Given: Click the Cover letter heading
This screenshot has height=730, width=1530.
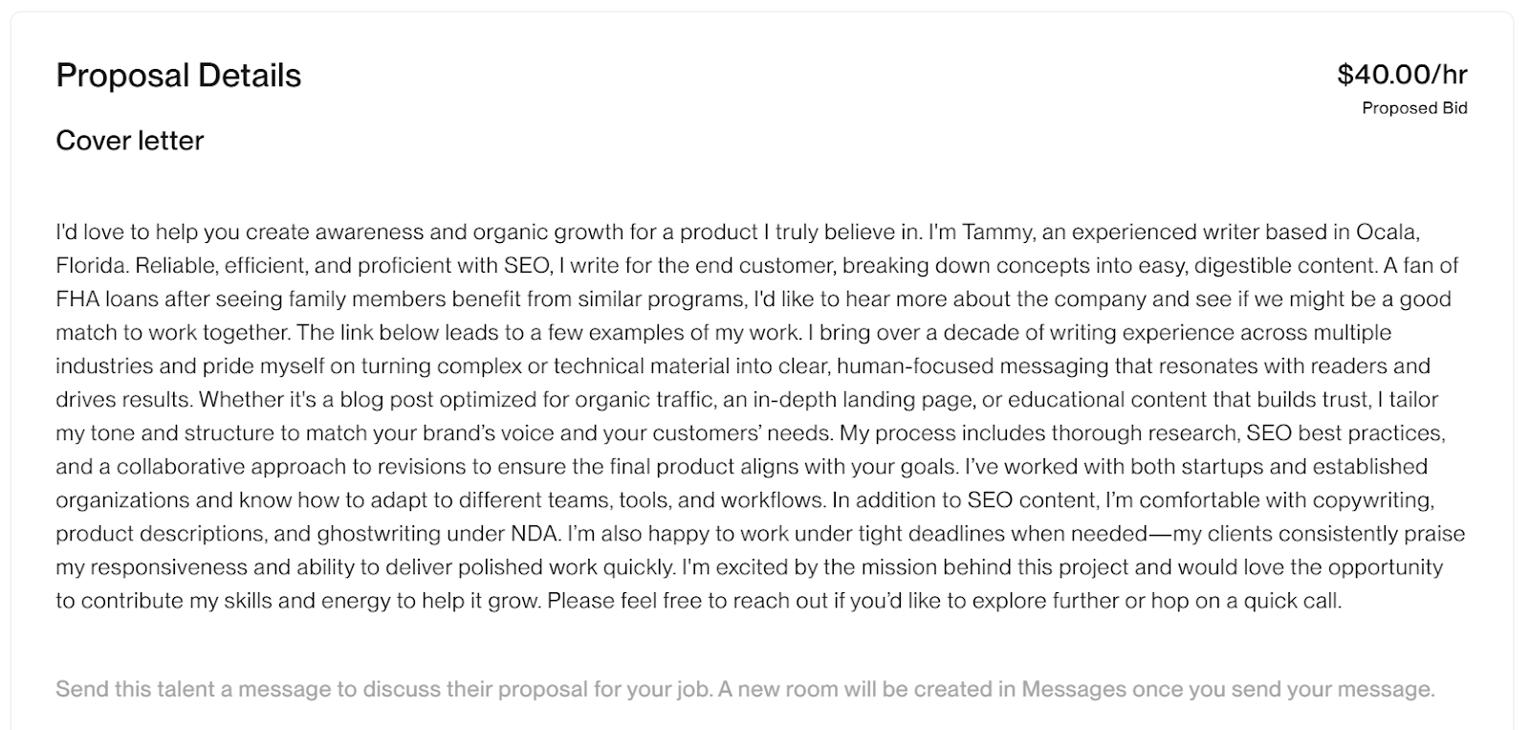Looking at the screenshot, I should click(130, 141).
